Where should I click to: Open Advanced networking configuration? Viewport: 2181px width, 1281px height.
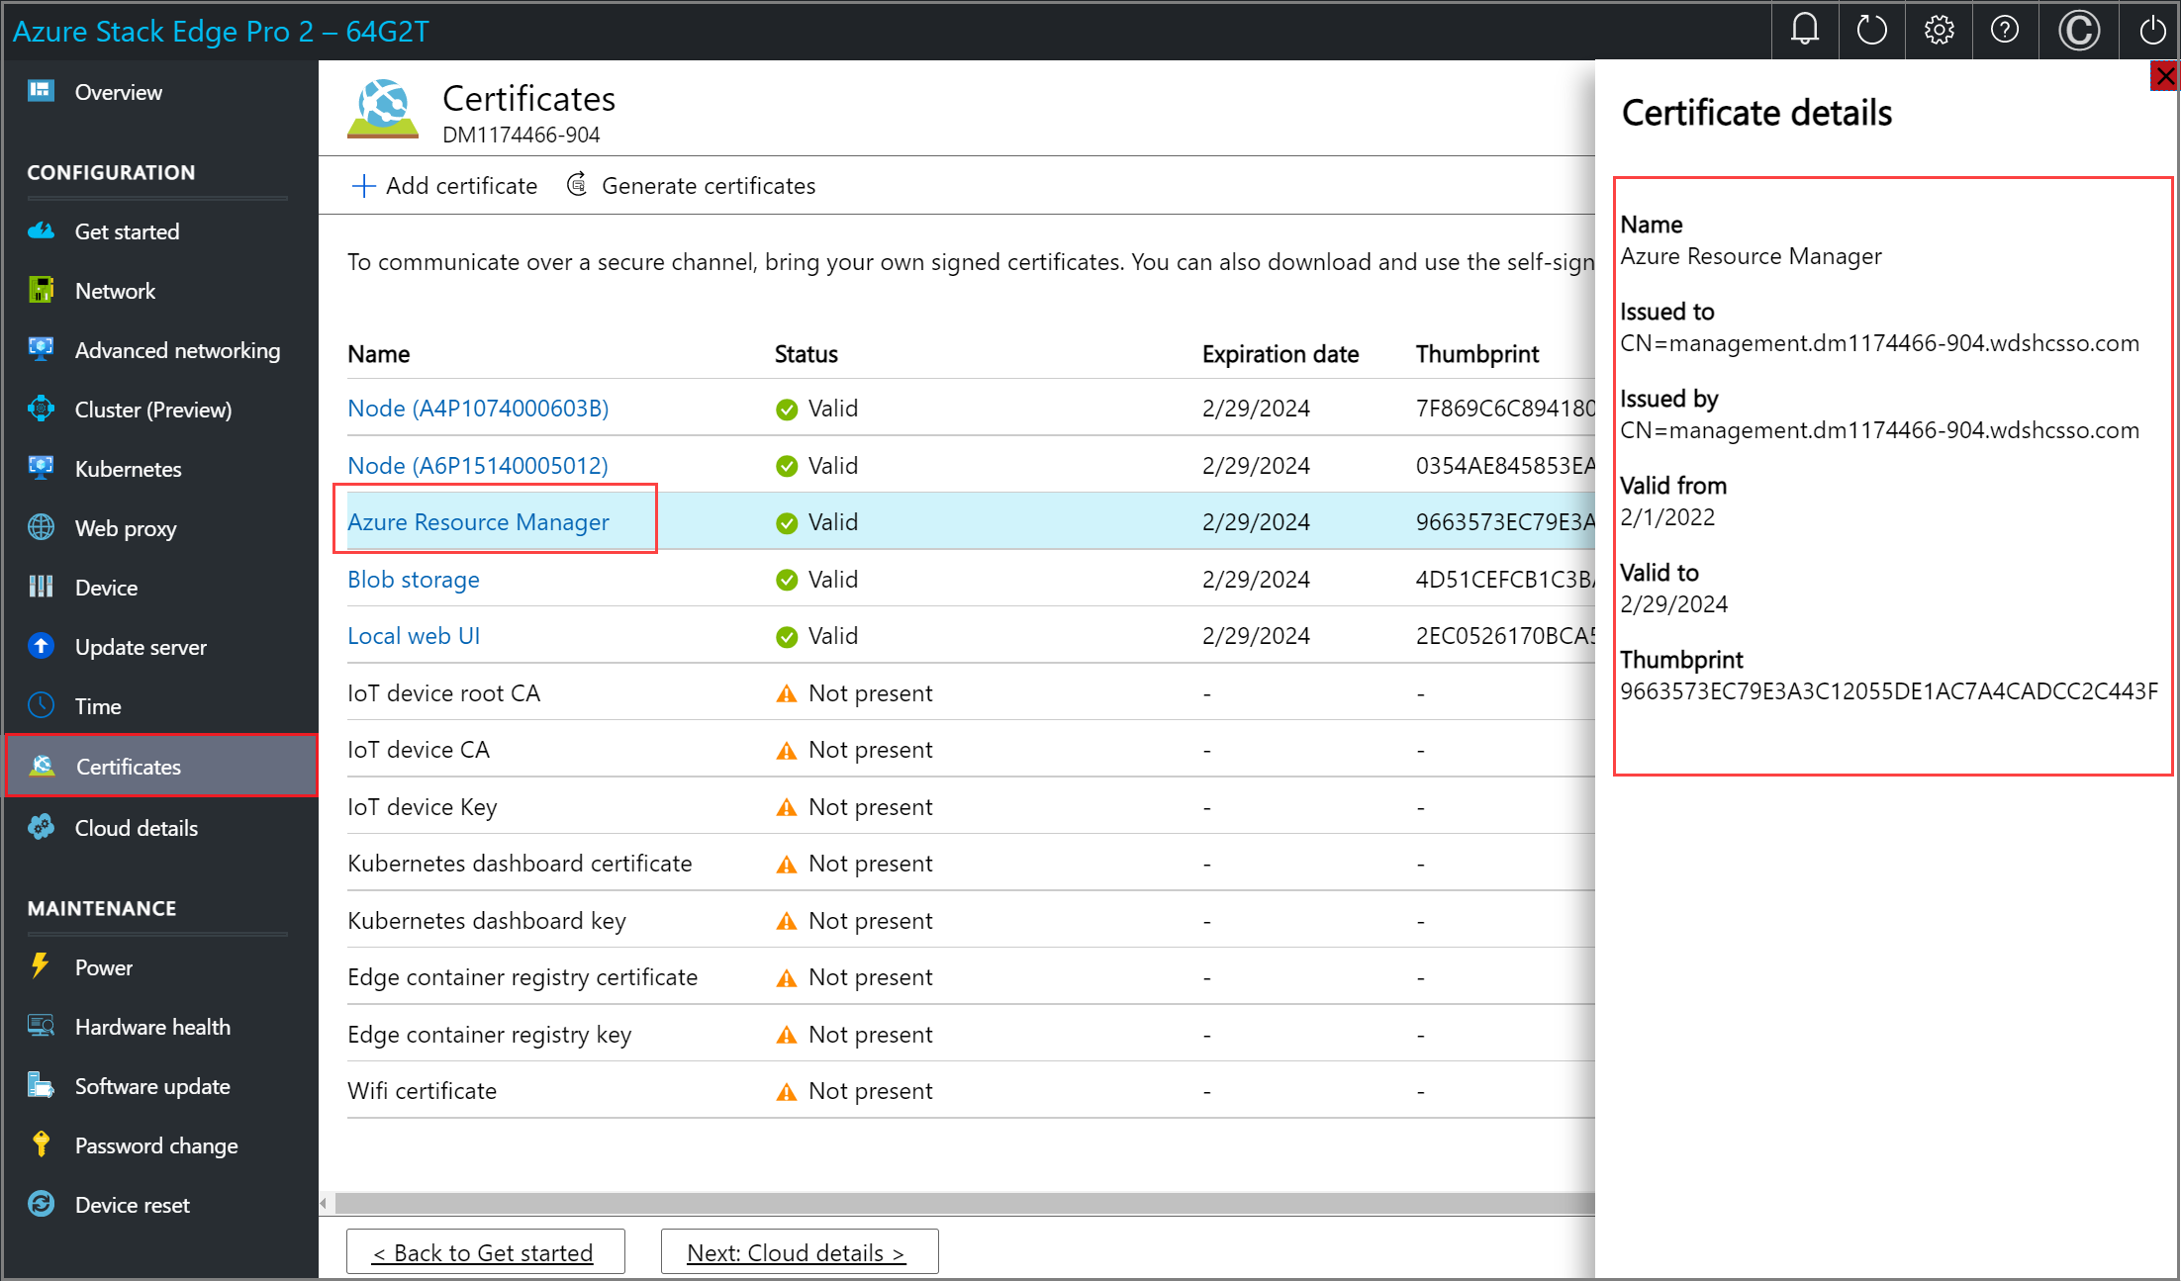tap(177, 350)
